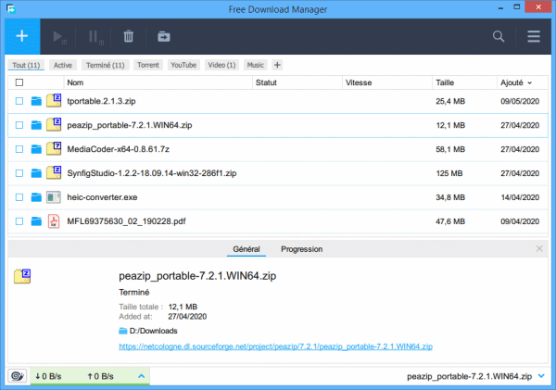Click the exe icon of heic-converter.exe
This screenshot has width=556, height=390.
tap(54, 197)
